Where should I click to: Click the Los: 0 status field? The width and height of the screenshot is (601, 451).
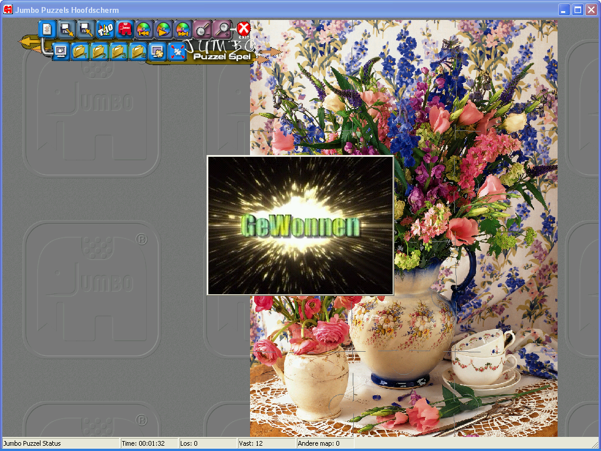click(207, 443)
